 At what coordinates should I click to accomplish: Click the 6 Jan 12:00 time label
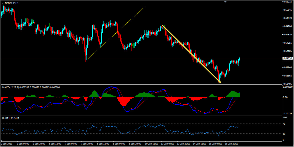pyautogui.click(x=55, y=144)
